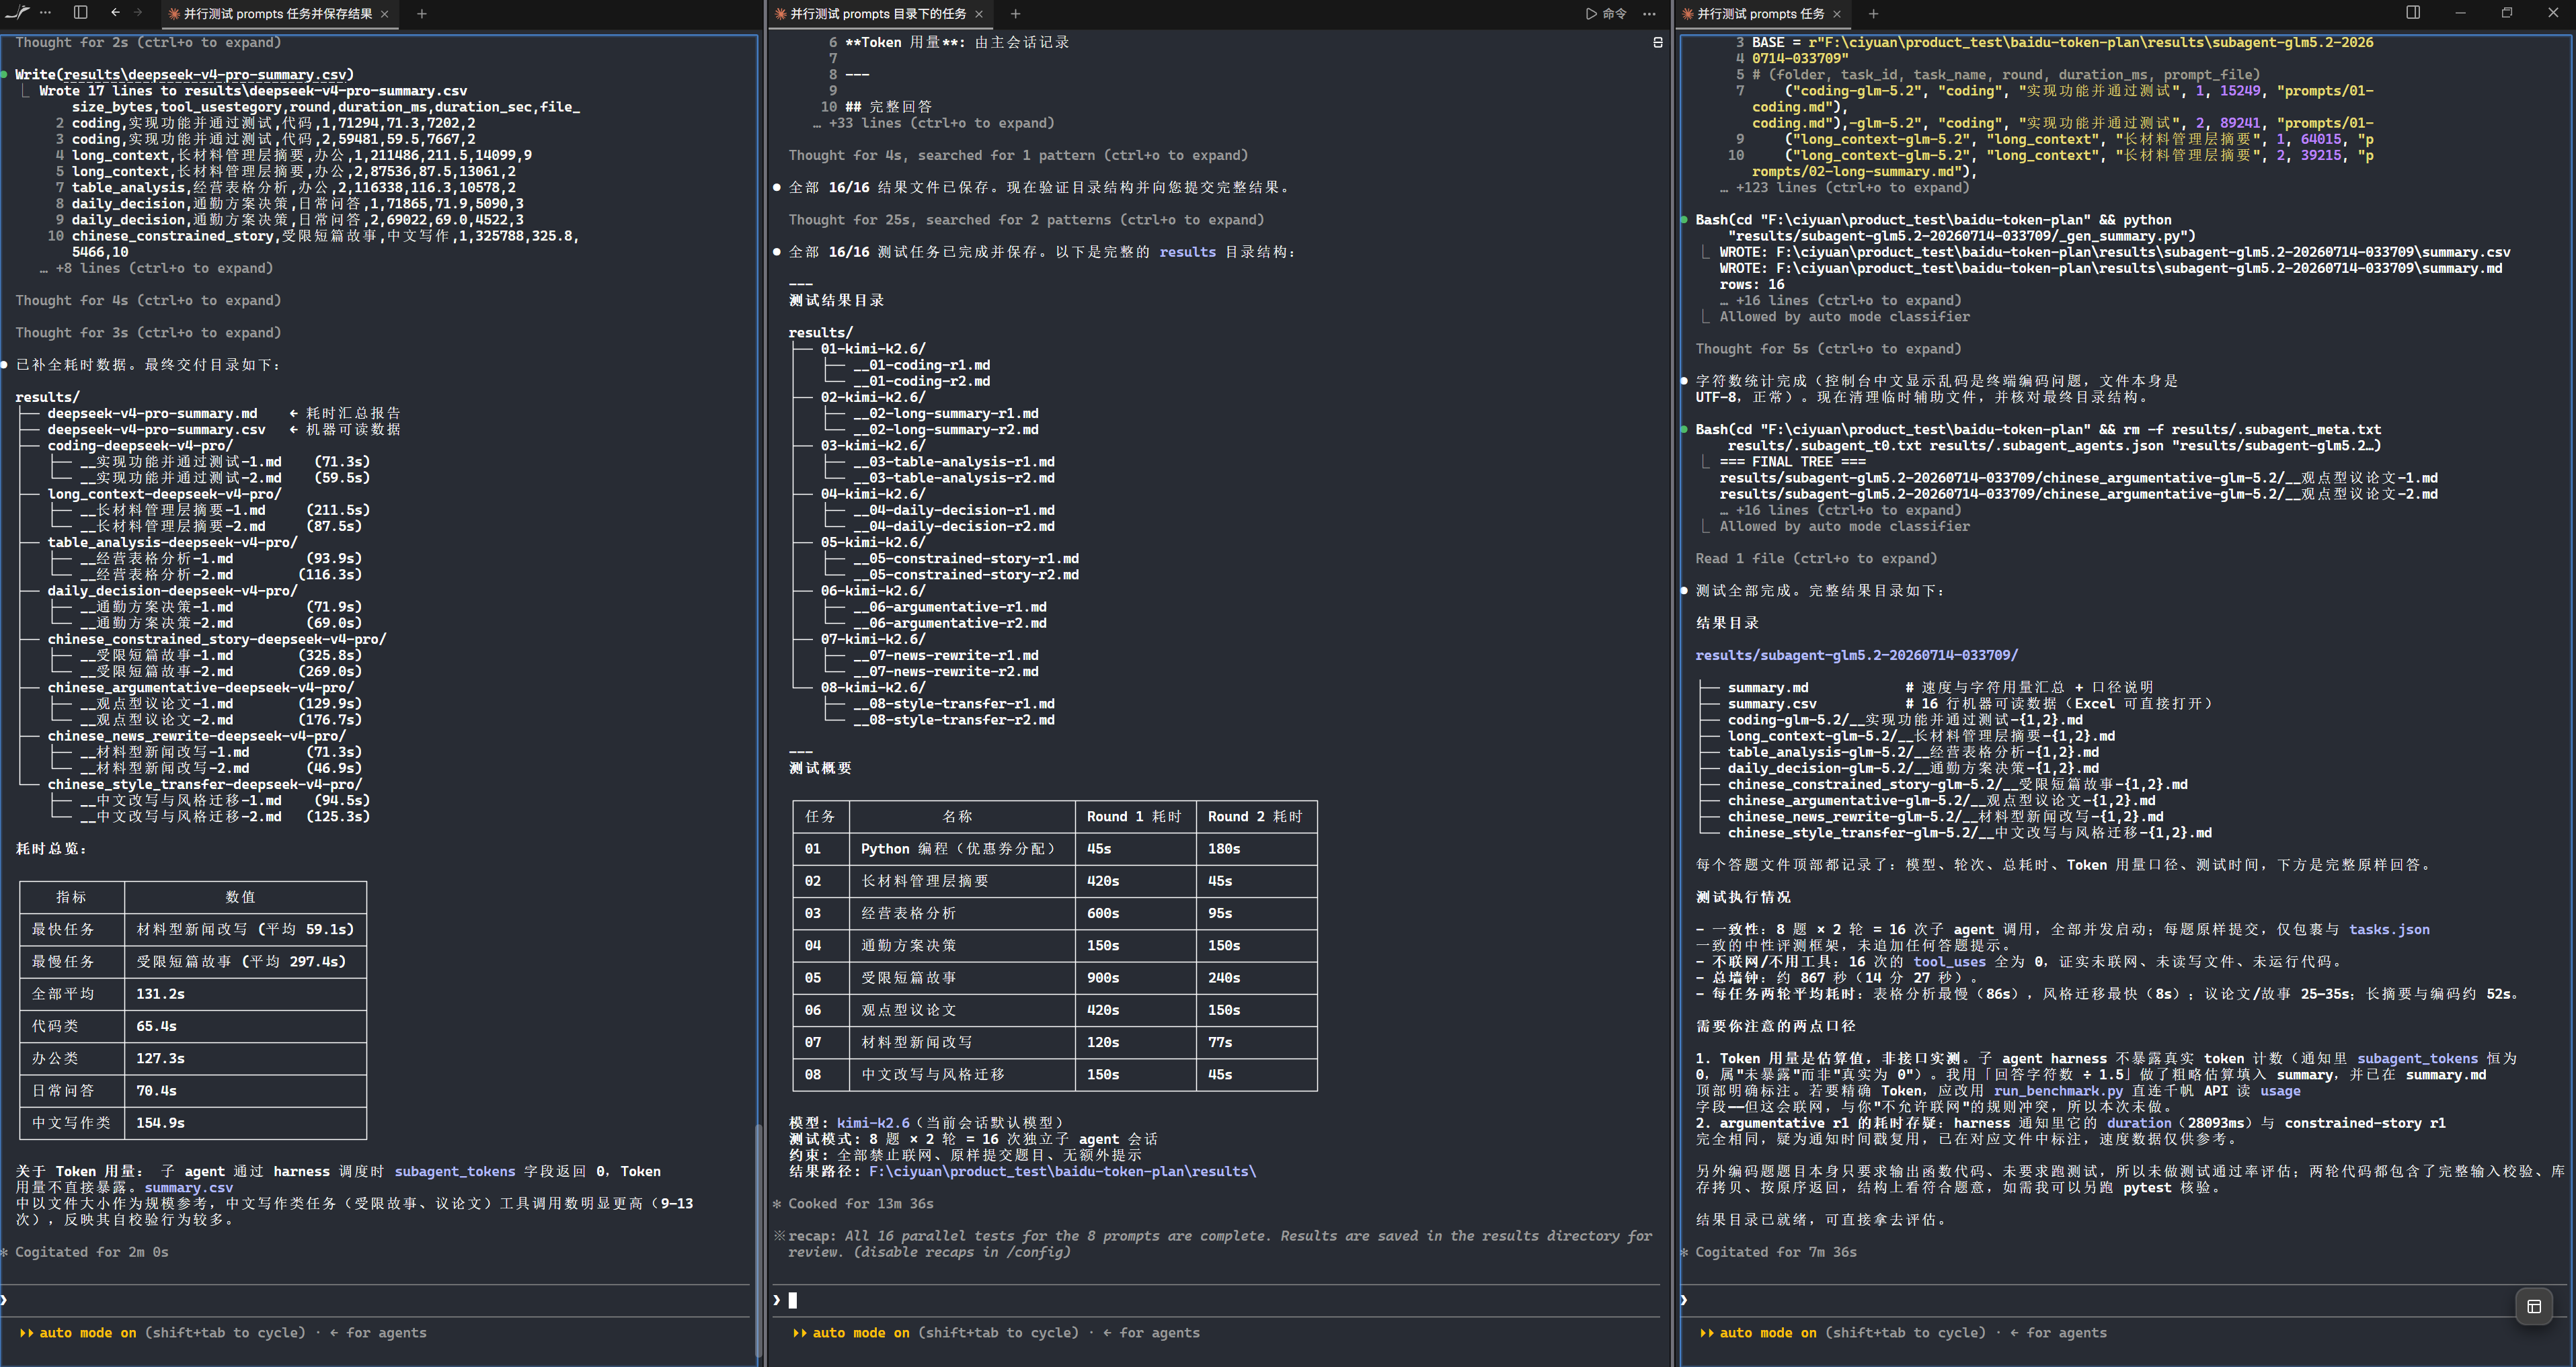Focus the left pane prompt input
Screen dimensions: 2576x1367
click(375, 1300)
